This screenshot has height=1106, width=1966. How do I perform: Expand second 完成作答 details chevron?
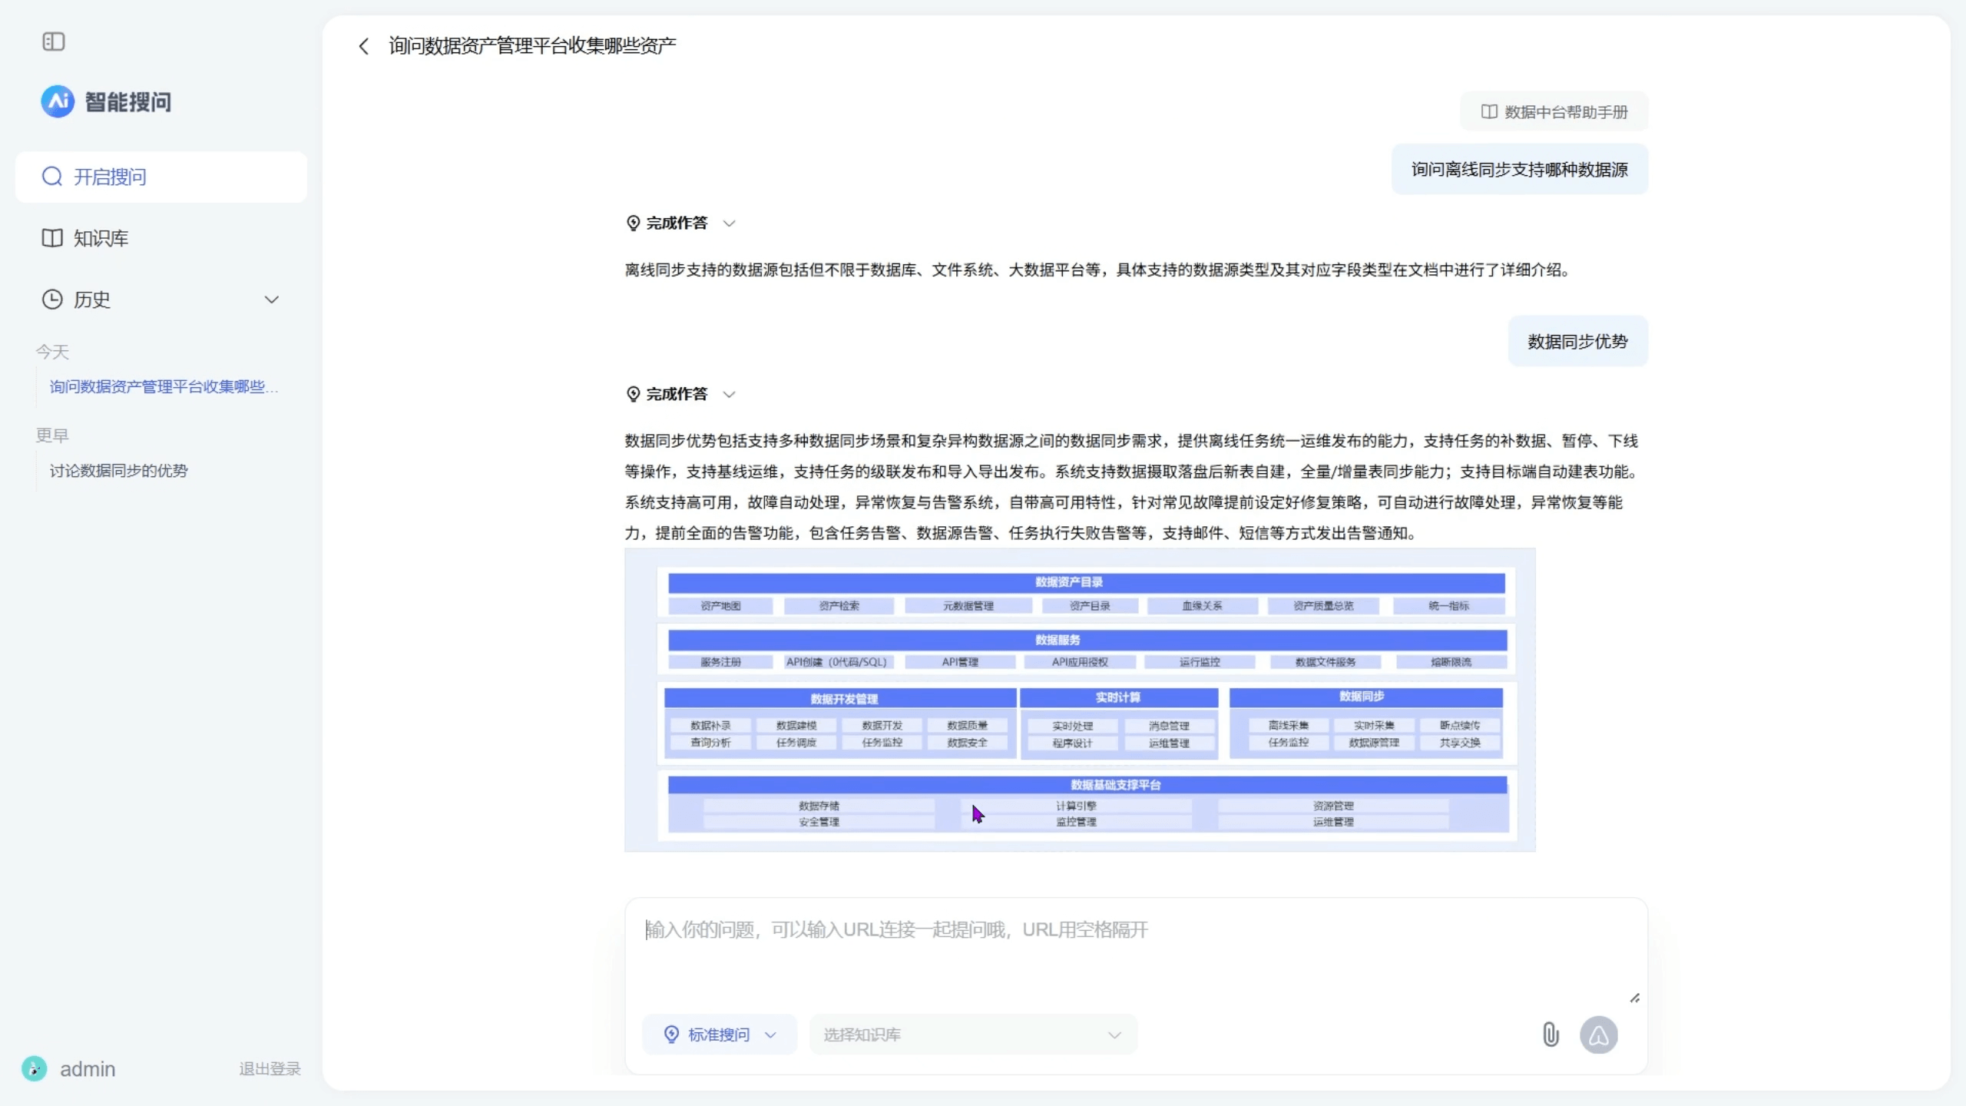click(x=730, y=395)
